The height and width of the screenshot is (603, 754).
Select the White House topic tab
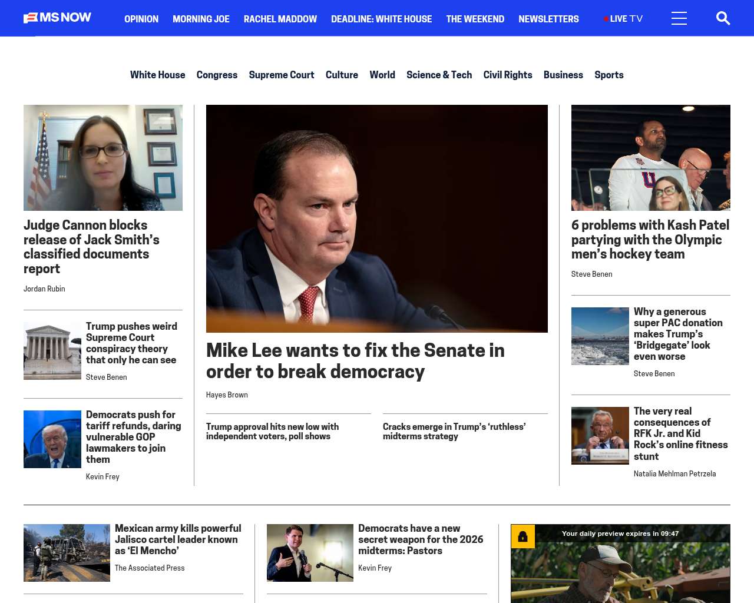pyautogui.click(x=157, y=75)
